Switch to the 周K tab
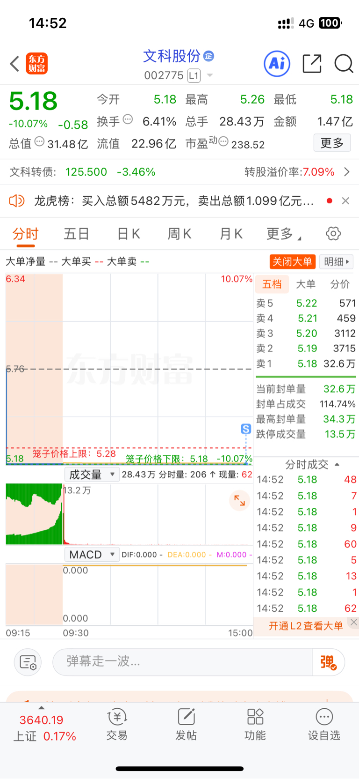359x779 pixels. [x=179, y=233]
